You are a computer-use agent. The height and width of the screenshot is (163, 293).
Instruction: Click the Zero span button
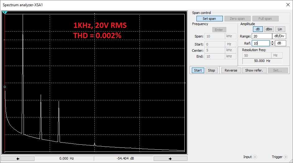[237, 19]
